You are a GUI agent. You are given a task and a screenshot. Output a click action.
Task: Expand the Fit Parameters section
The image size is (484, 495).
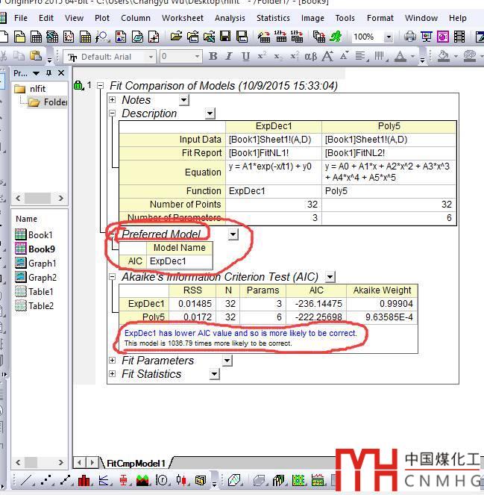[x=113, y=361]
